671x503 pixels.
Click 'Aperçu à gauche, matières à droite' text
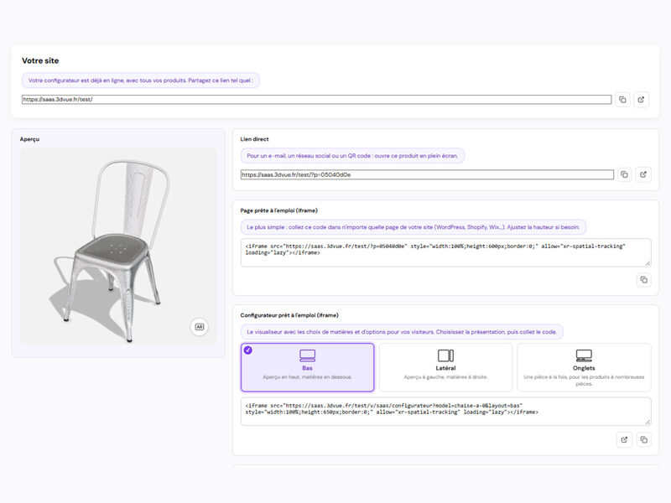coord(445,376)
